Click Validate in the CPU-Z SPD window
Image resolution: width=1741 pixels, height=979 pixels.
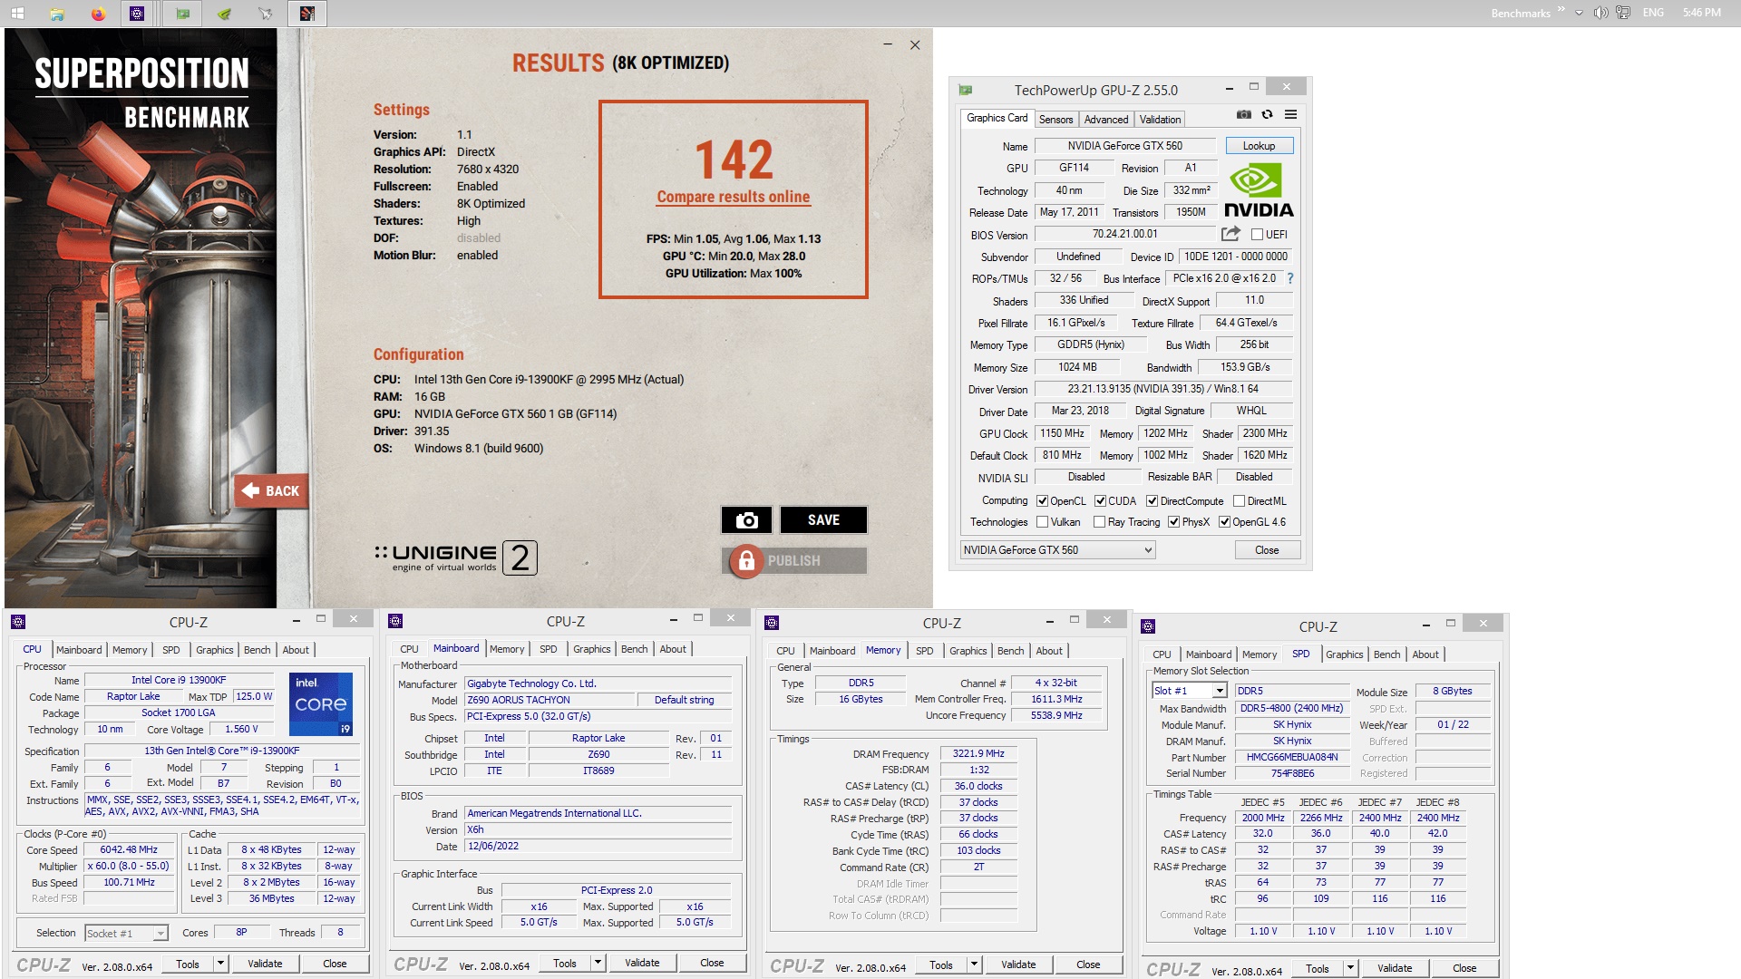click(x=1395, y=968)
